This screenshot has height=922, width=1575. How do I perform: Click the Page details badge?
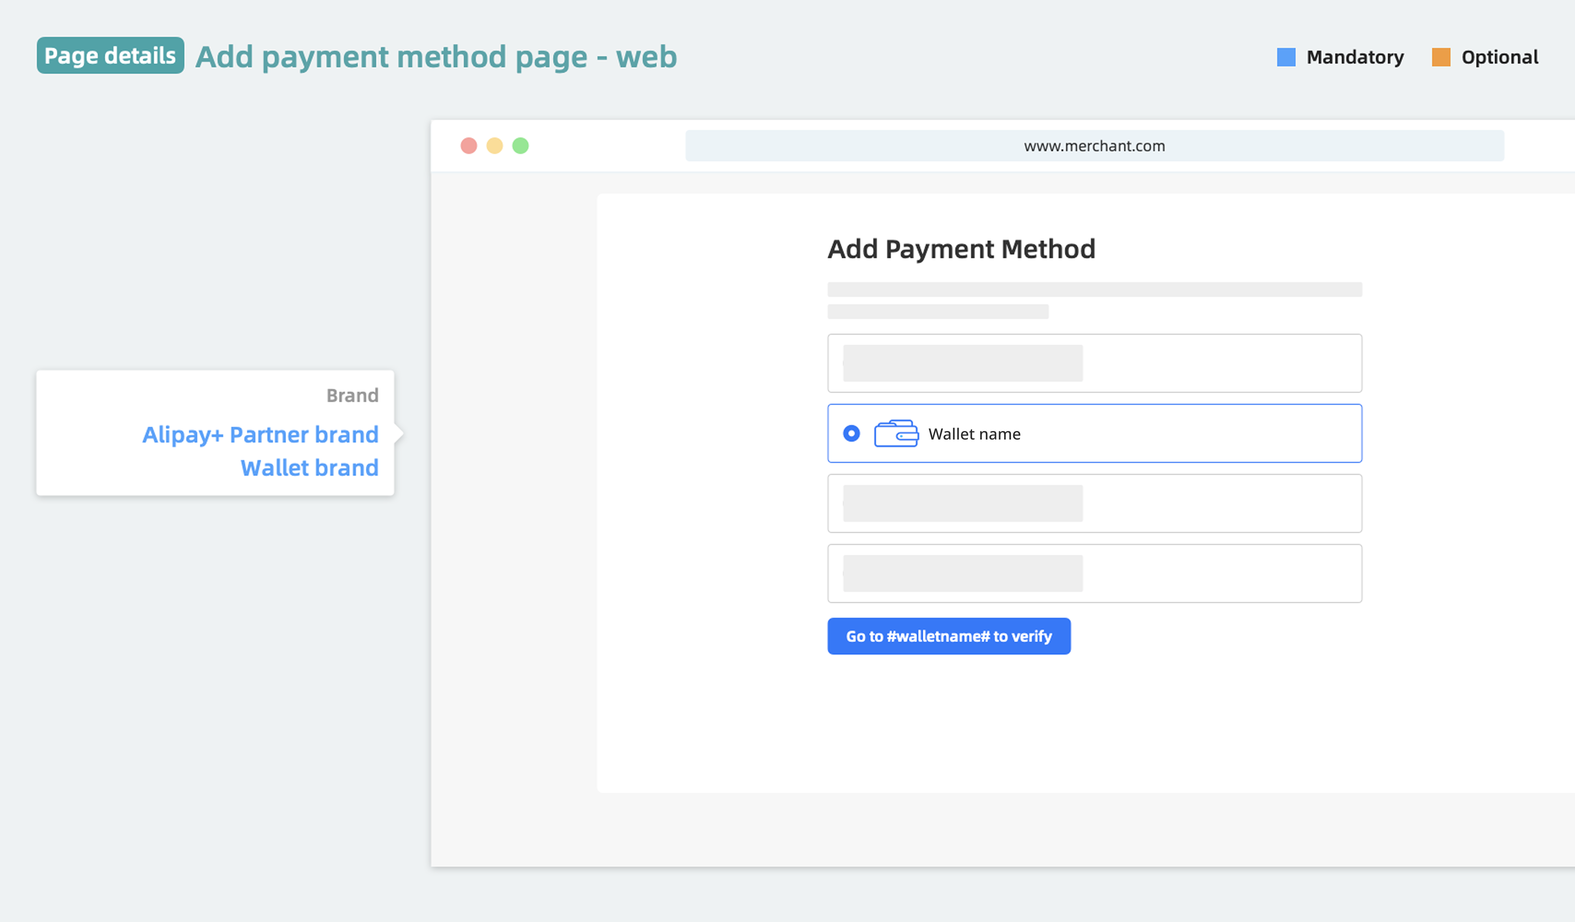pyautogui.click(x=110, y=56)
